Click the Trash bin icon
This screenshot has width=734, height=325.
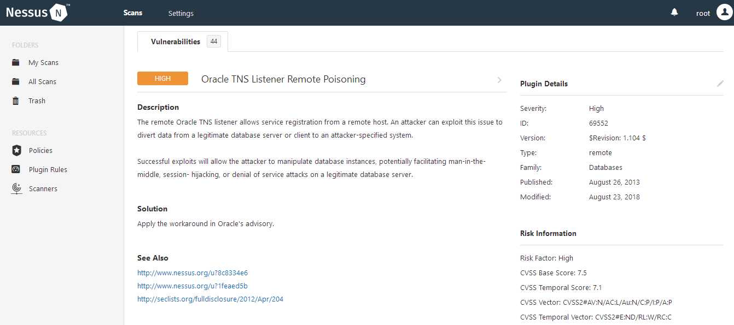16,101
